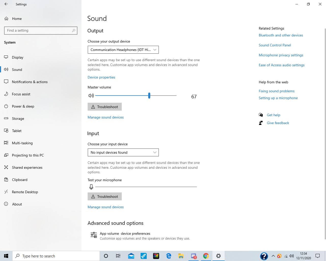The width and height of the screenshot is (326, 261).
Task: Open the colourful puzzle app in the taskbar
Action: 156,256
